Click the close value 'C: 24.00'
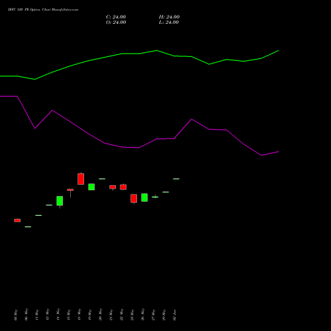The image size is (331, 331). click(x=116, y=17)
